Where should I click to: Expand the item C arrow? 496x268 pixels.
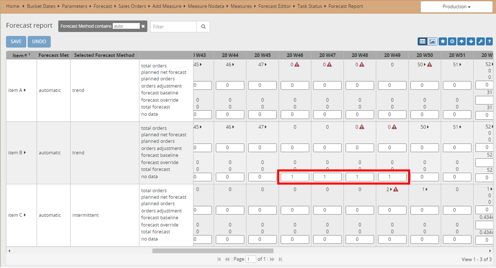(x=25, y=215)
